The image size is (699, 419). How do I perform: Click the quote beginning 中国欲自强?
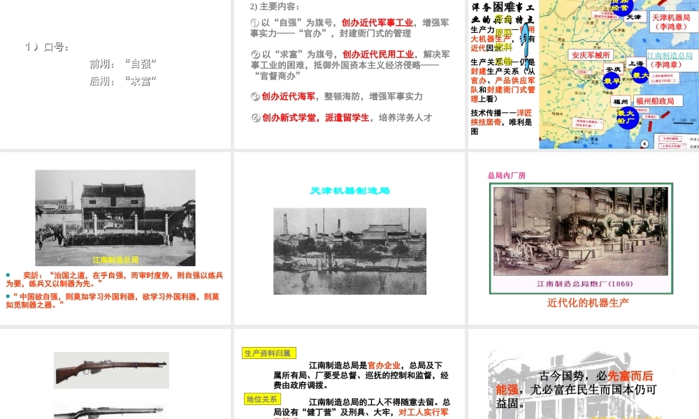[113, 300]
